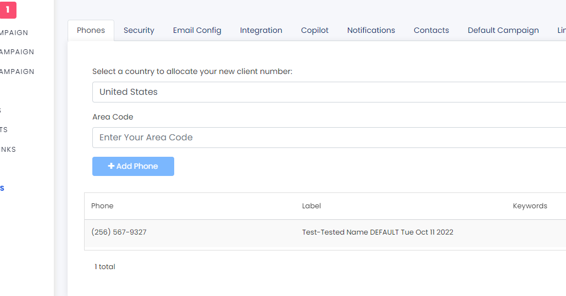Go to the Integration tab
This screenshot has height=296, width=566.
261,30
